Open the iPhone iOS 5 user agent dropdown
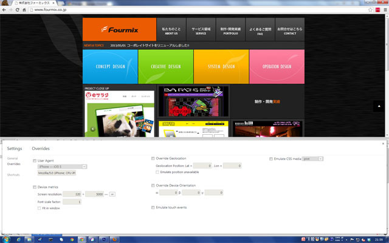 [x=63, y=166]
